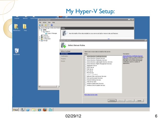Collapse the Roles tree node
163x122 pixels.
[40, 30]
